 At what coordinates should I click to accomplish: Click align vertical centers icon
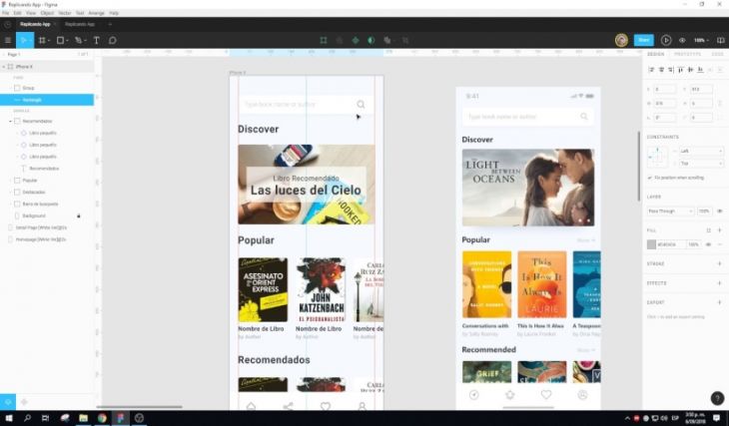690,70
